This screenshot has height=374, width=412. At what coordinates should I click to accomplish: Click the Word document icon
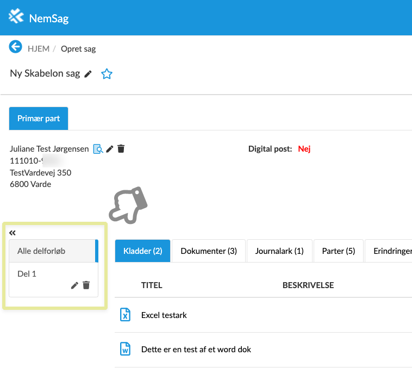tap(125, 350)
